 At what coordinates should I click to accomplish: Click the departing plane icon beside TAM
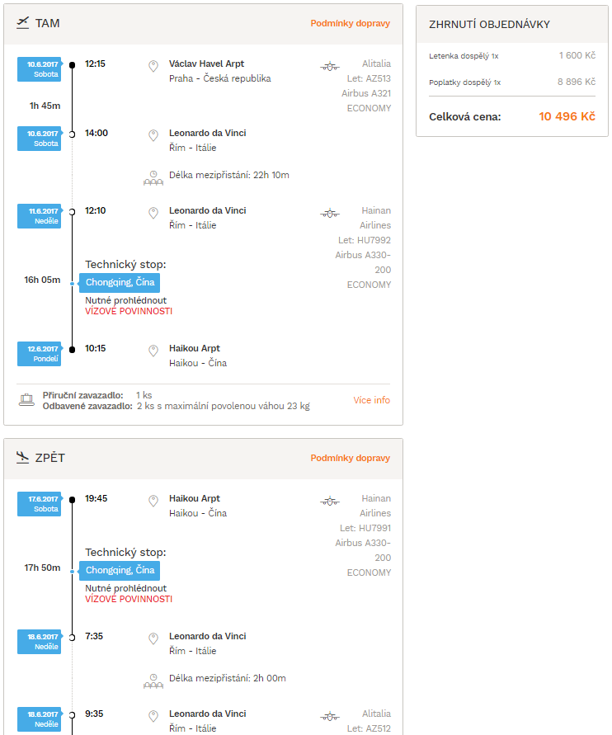point(22,23)
